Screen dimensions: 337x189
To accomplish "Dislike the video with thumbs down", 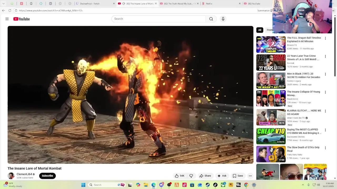I will [191, 176].
